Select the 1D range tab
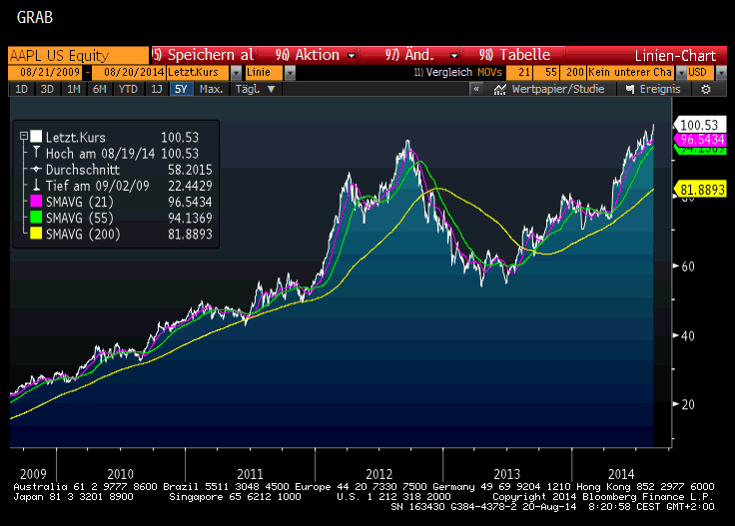735x526 pixels. pos(22,89)
